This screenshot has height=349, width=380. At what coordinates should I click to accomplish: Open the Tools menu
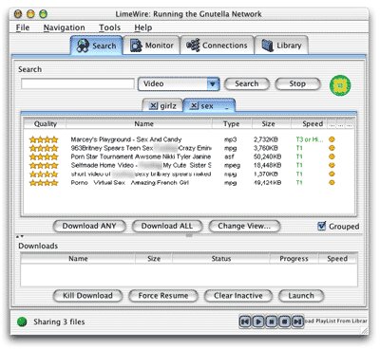109,28
